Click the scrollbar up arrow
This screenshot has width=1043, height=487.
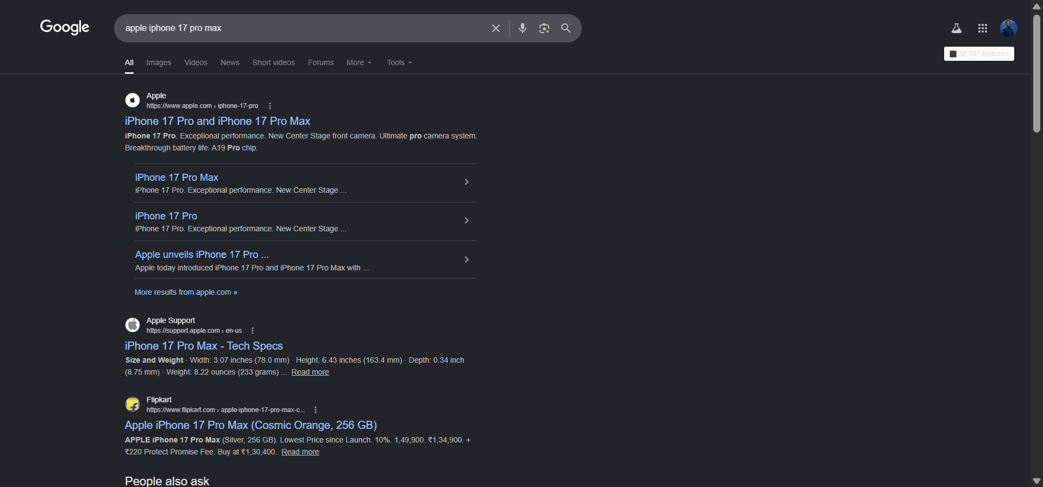click(x=1036, y=6)
